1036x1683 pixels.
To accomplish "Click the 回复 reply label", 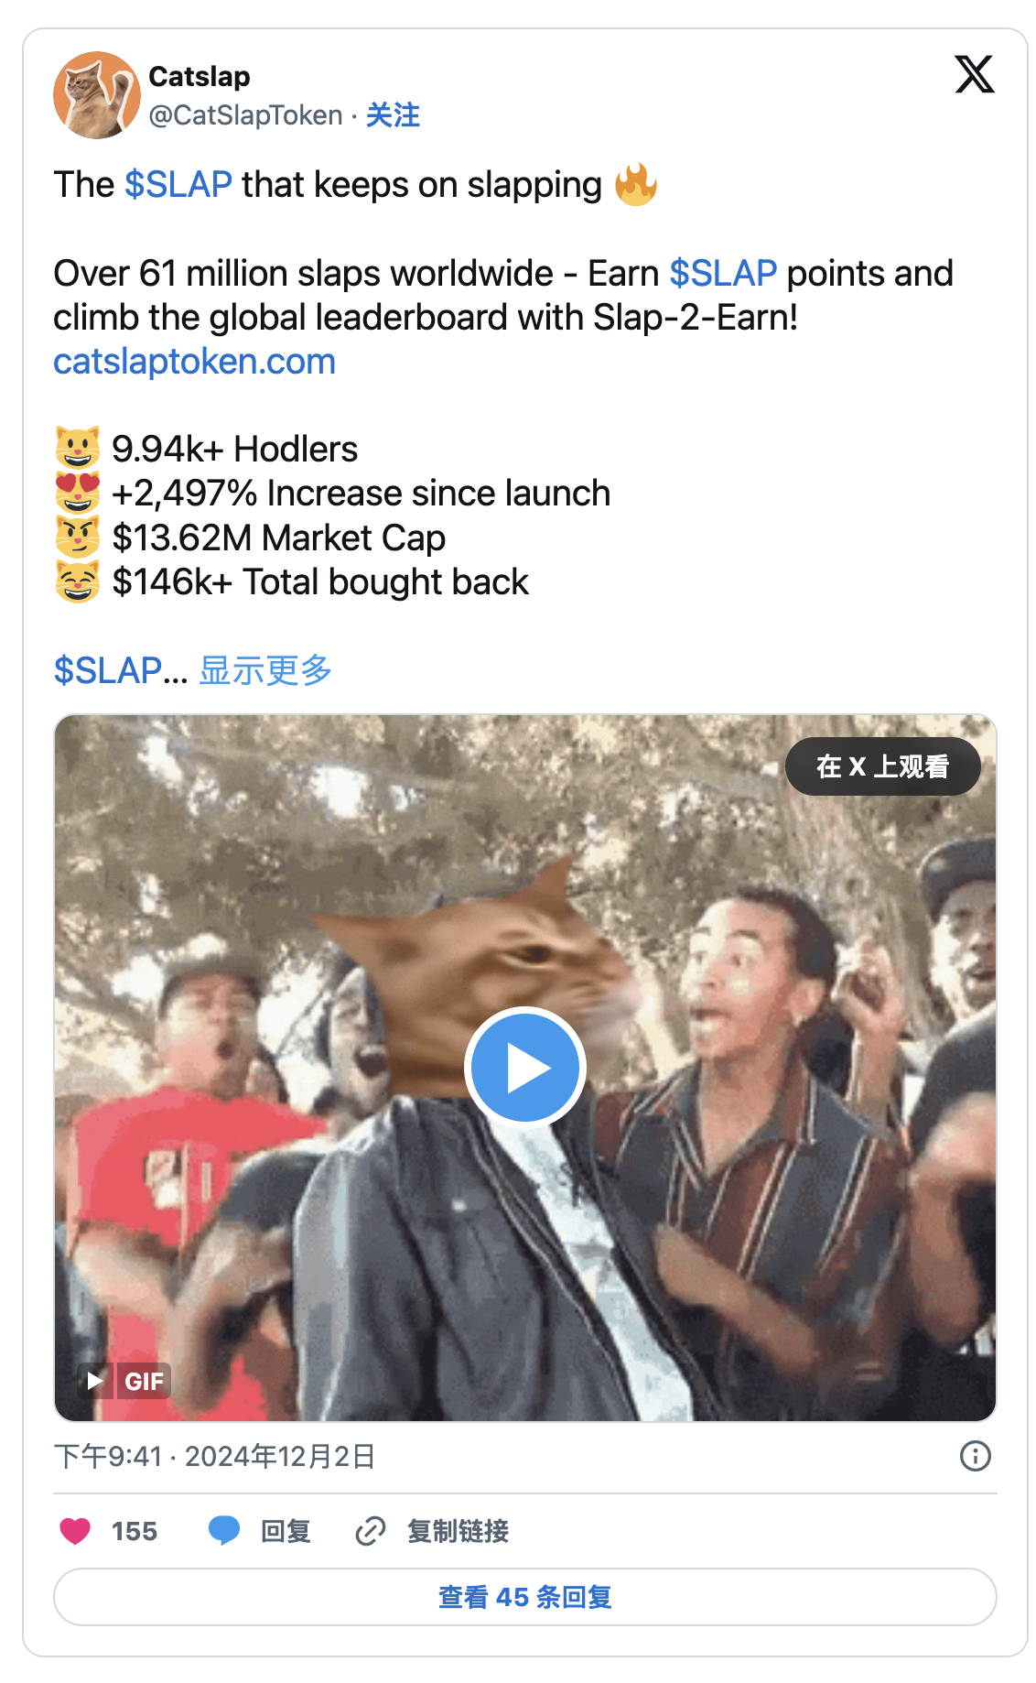I will [286, 1531].
